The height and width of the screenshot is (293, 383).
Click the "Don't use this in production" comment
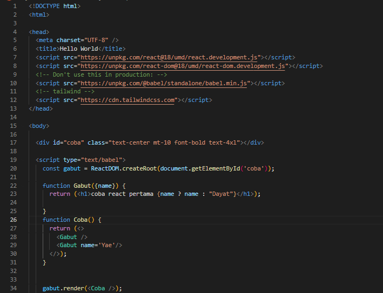click(x=102, y=74)
